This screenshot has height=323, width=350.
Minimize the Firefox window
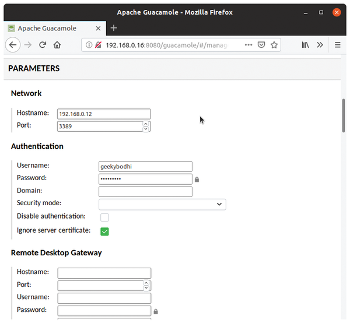pyautogui.click(x=306, y=12)
